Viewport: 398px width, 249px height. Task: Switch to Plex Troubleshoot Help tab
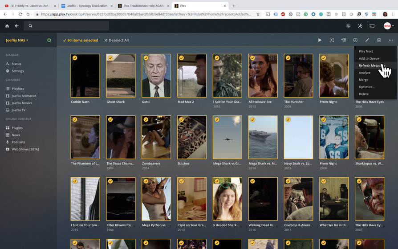143,6
